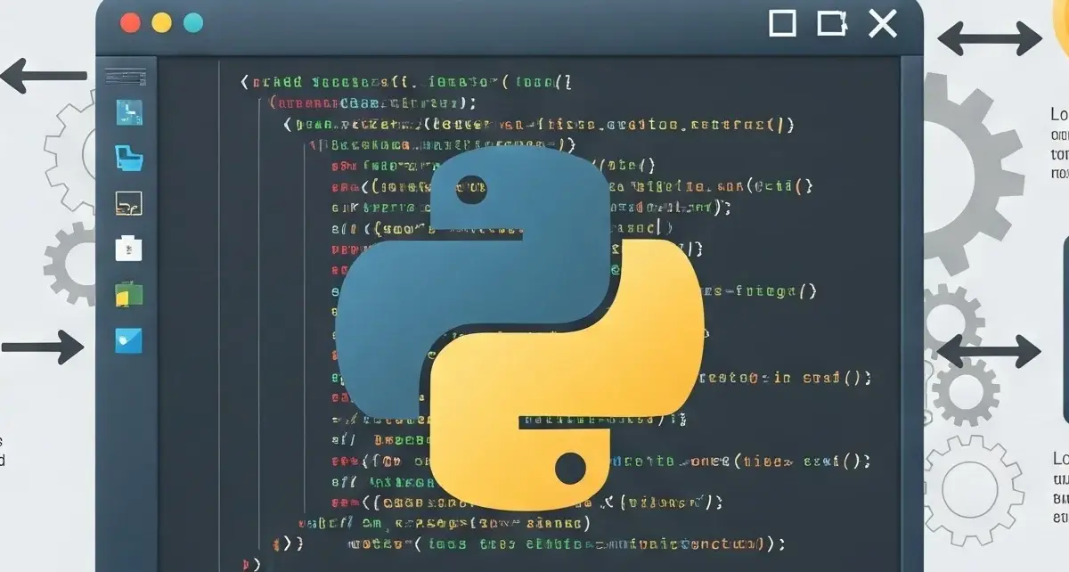Click the notched square restore window icon
Viewport: 1069px width, 572px height.
[831, 23]
